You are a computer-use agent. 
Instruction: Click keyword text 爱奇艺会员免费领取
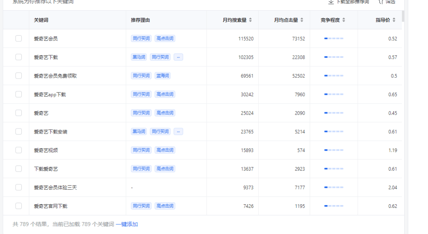click(55, 76)
